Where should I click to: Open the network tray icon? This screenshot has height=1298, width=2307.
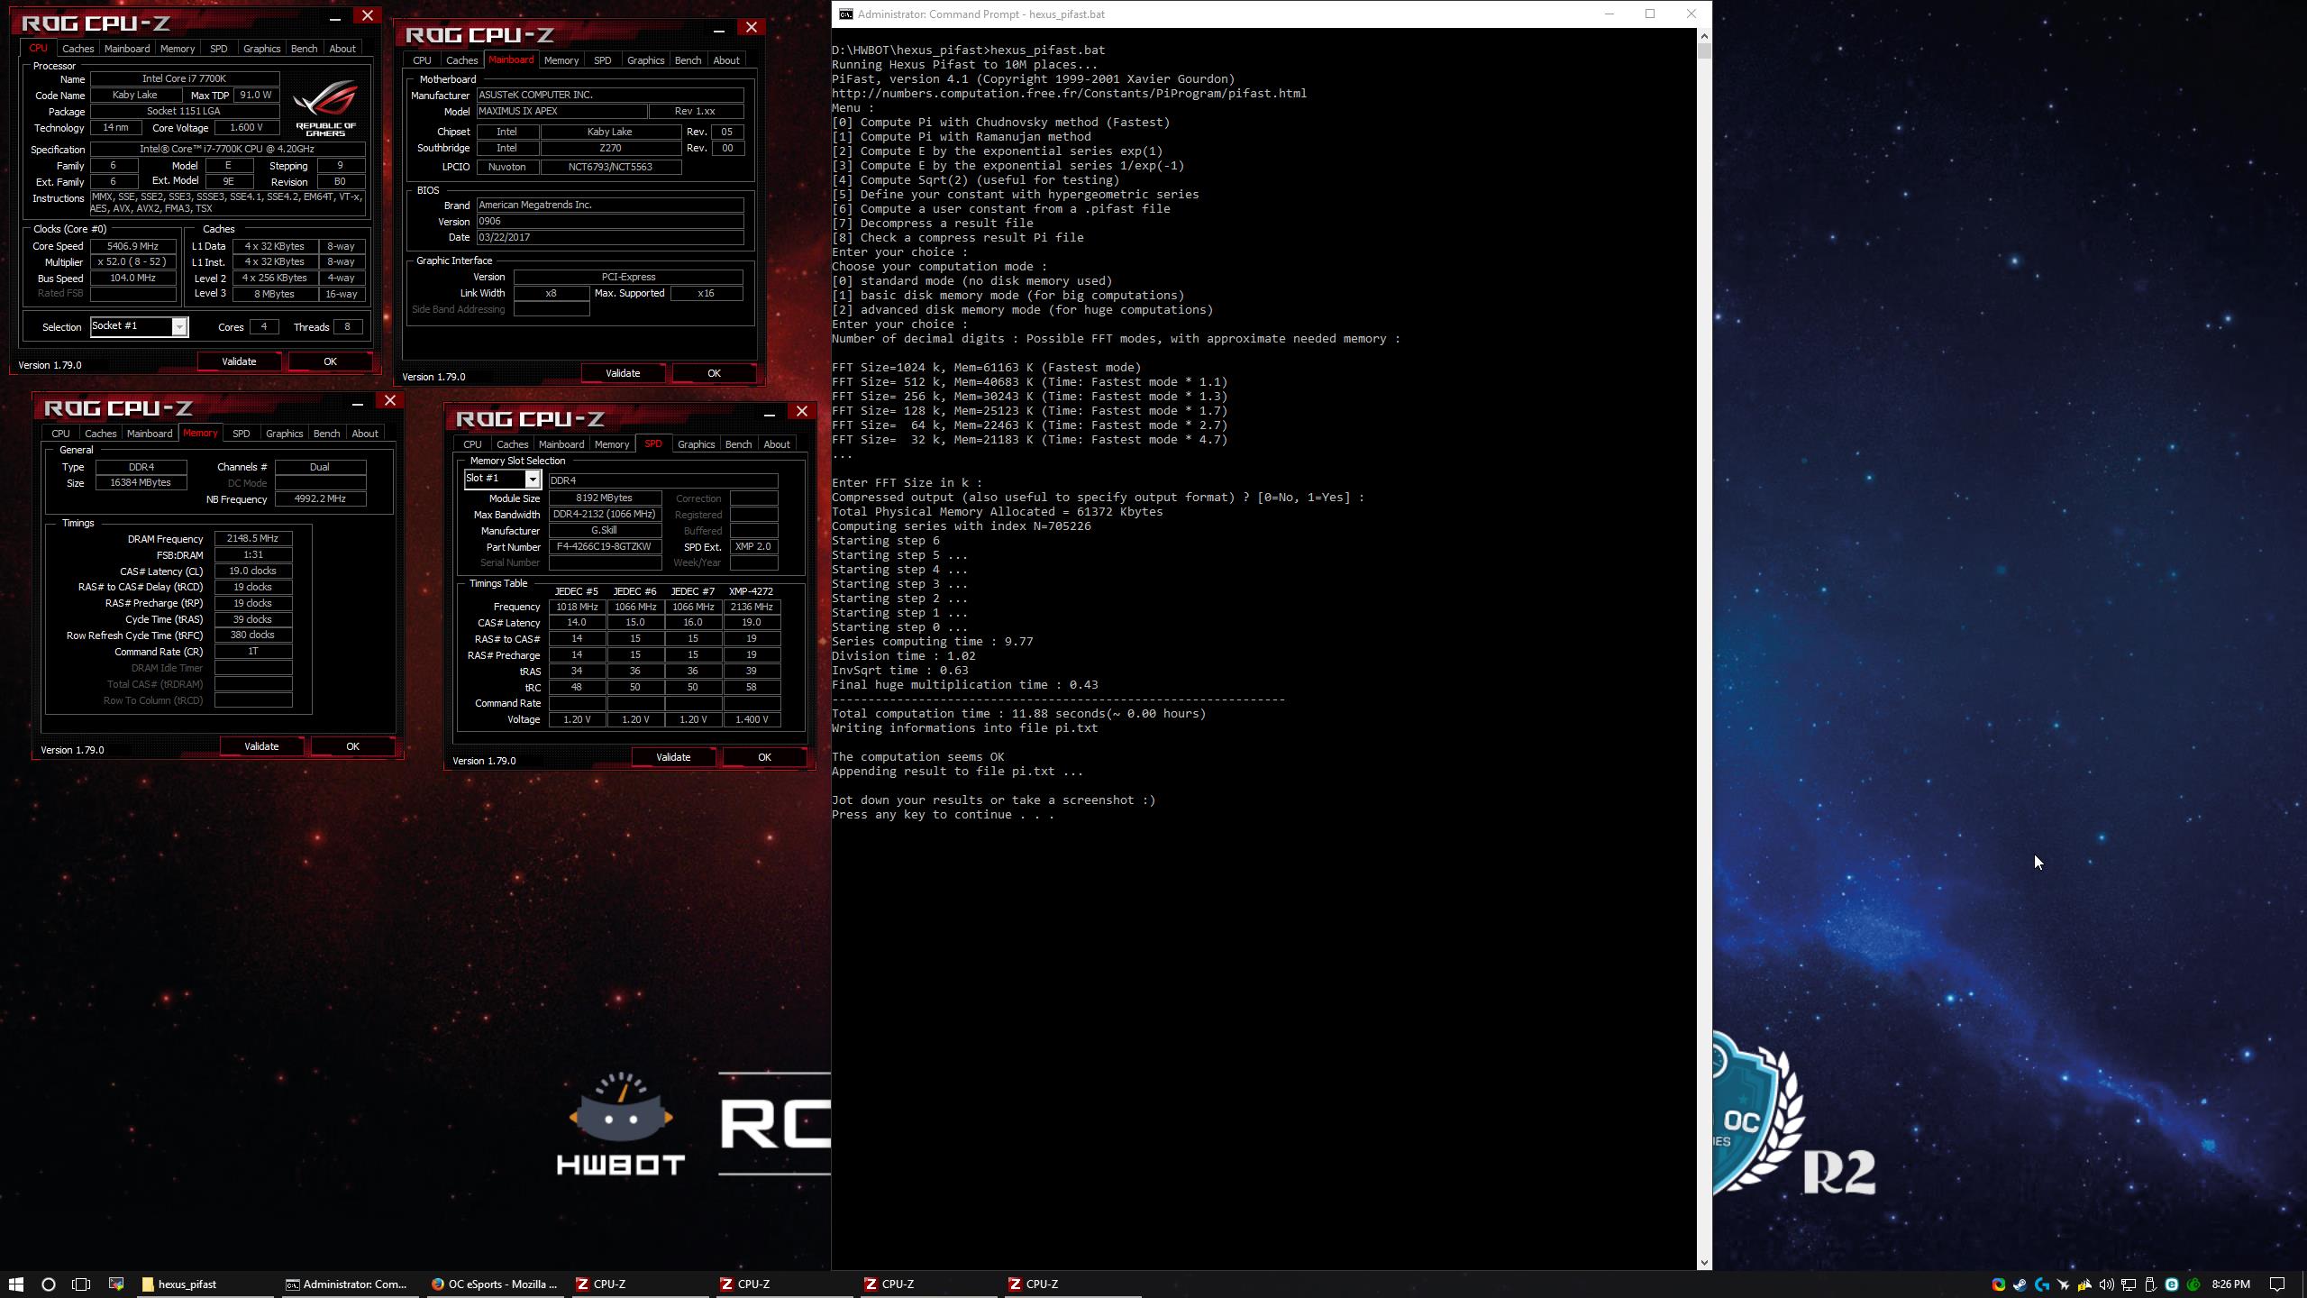pos(2129,1284)
